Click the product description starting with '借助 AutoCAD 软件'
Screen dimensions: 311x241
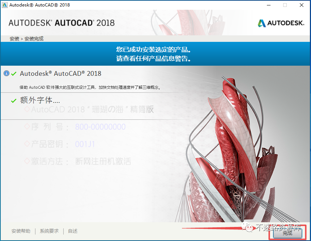(90, 87)
